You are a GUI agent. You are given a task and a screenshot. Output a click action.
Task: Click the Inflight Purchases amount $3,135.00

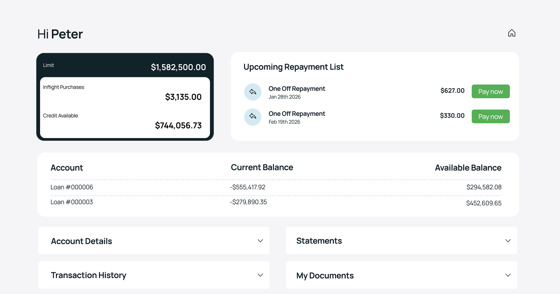point(183,97)
